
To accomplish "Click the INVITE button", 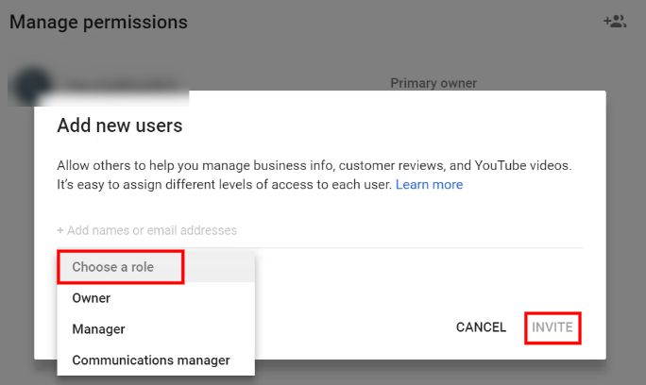I will click(x=552, y=327).
